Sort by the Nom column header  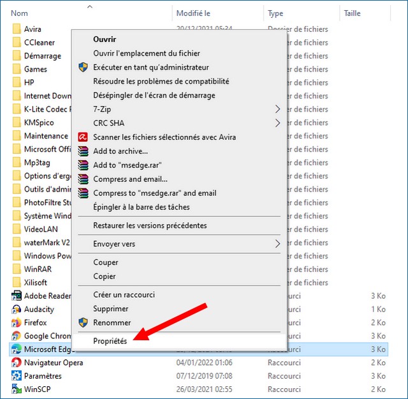[x=19, y=13]
